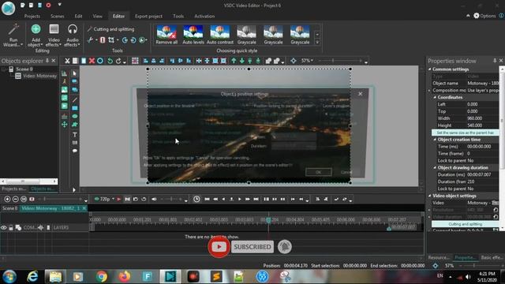Click the Undo arrow in editor toolbar
This screenshot has width=505, height=284.
point(110,61)
